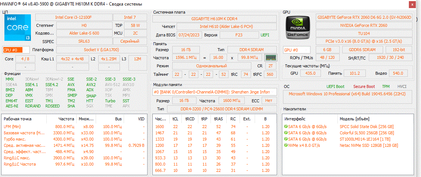Select the LFM (Min) row

coord(74,127)
